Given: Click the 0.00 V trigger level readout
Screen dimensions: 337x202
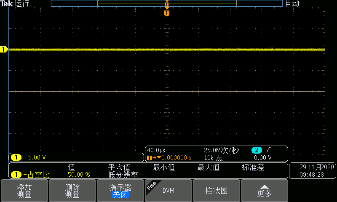Looking at the screenshot, I should 262,158.
